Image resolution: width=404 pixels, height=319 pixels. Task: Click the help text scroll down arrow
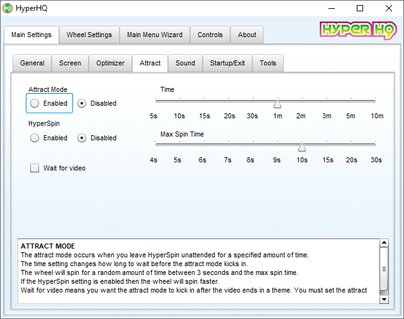(384, 299)
